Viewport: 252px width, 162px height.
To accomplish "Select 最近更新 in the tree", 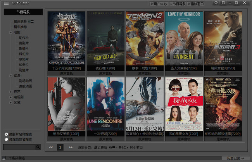I will pos(24,22).
